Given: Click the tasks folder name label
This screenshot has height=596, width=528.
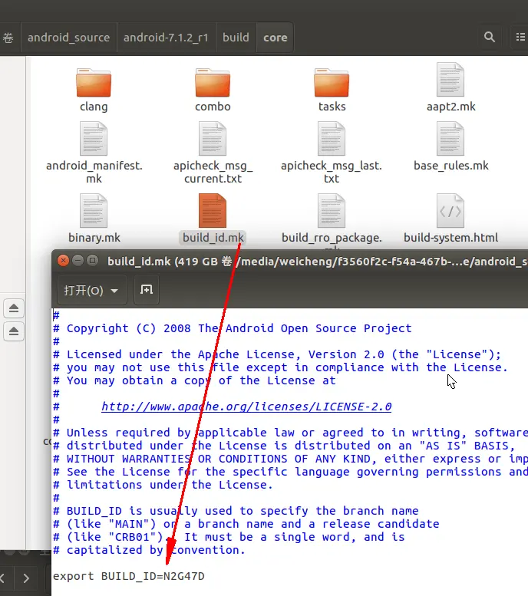Looking at the screenshot, I should point(332,107).
